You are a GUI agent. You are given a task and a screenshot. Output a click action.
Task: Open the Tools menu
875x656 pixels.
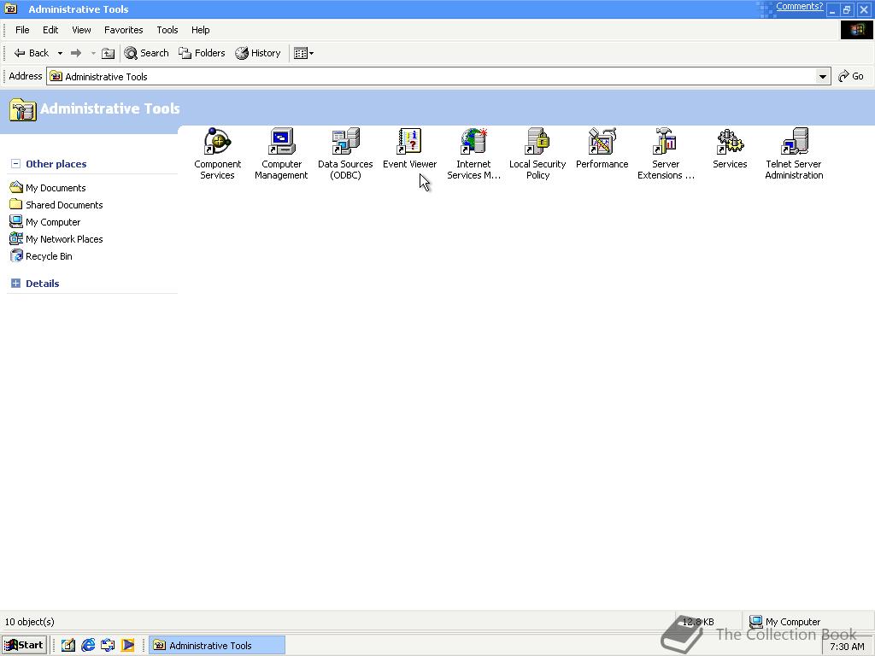(167, 30)
